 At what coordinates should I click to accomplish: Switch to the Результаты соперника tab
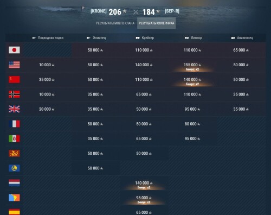(157, 23)
